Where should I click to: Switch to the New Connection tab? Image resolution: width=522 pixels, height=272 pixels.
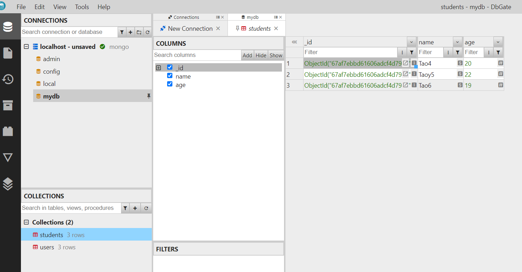(x=190, y=29)
